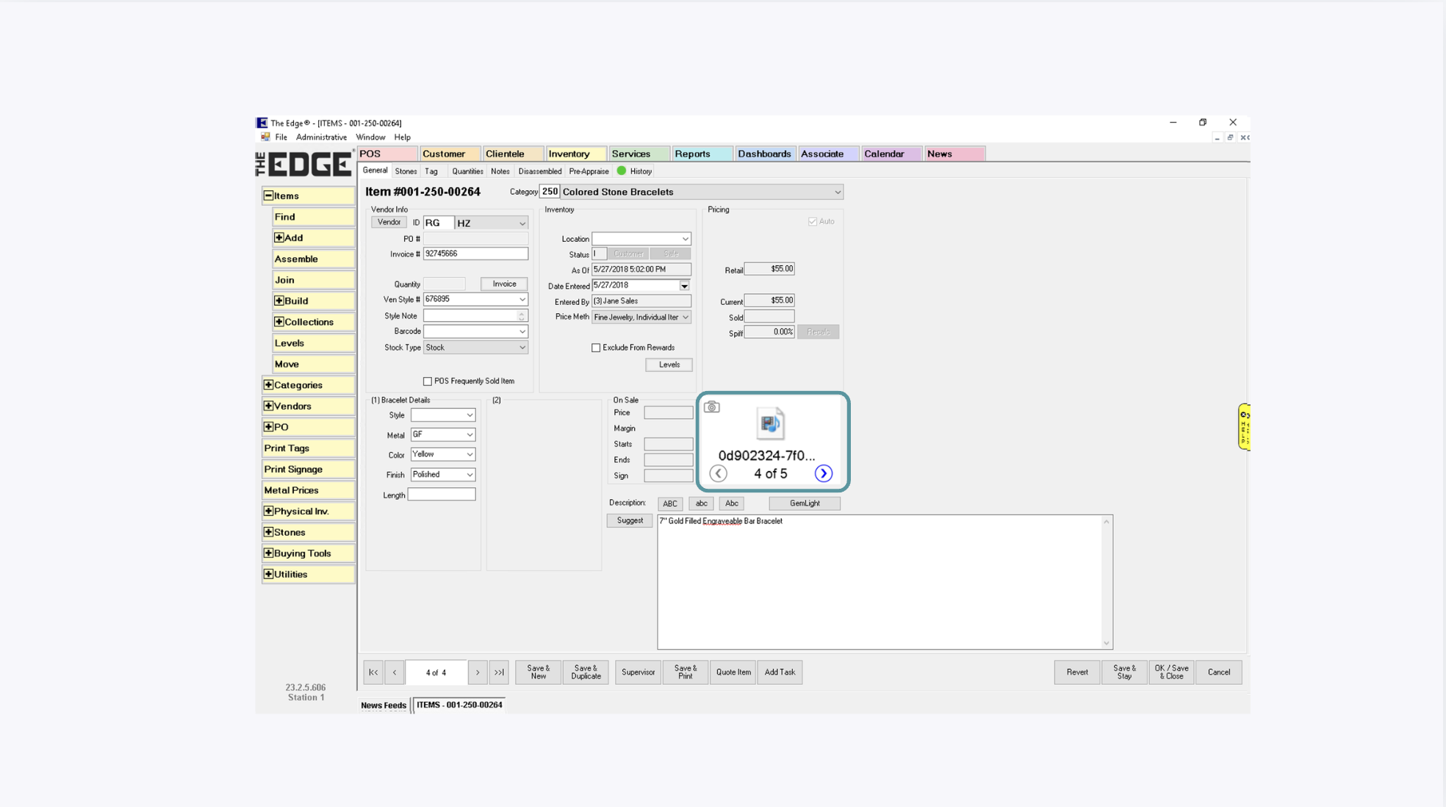
Task: Expand the PO section
Action: point(268,426)
